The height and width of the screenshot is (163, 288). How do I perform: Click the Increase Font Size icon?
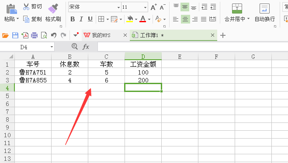[153, 7]
